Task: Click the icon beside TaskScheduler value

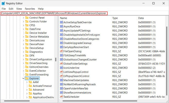Action: [x=61, y=97]
